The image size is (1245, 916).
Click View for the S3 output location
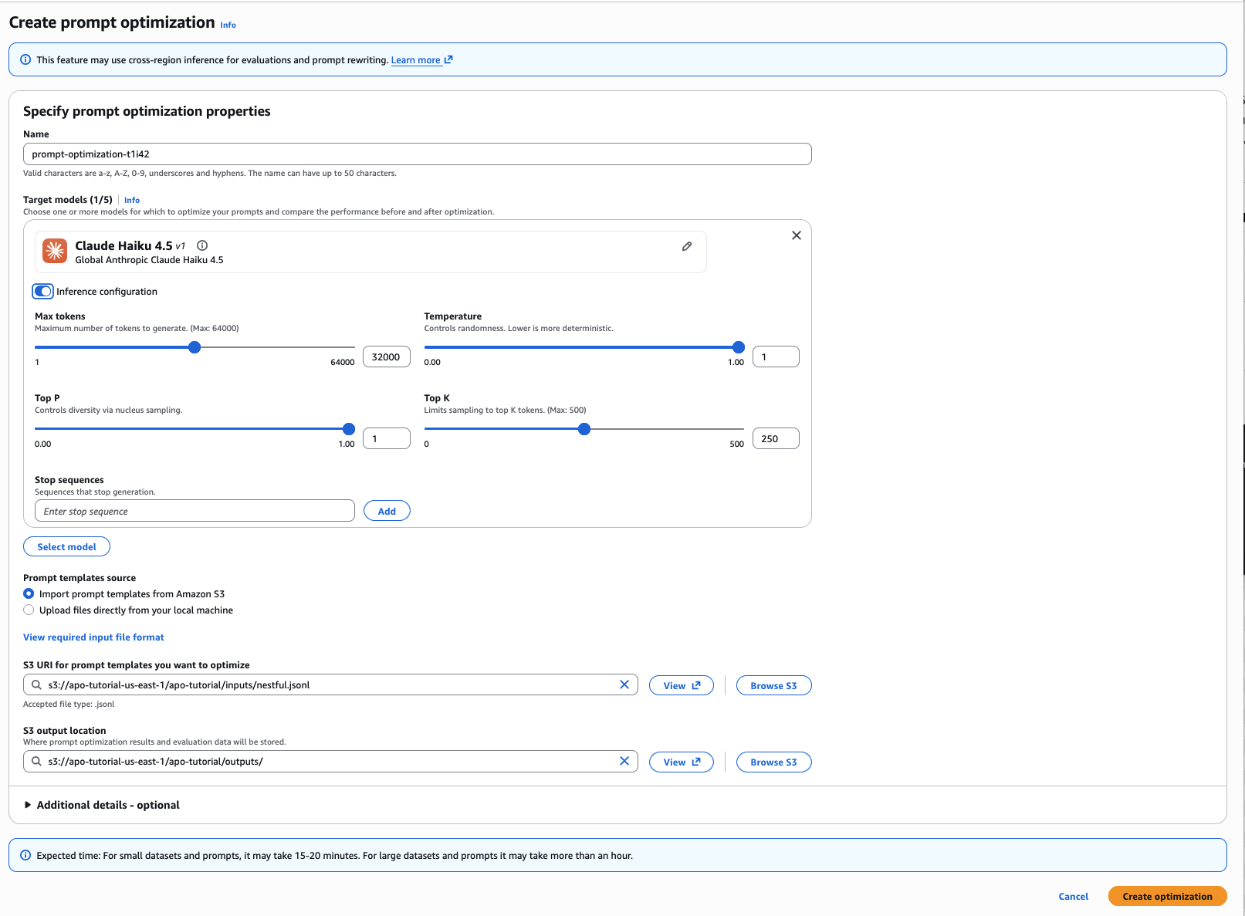coord(682,762)
